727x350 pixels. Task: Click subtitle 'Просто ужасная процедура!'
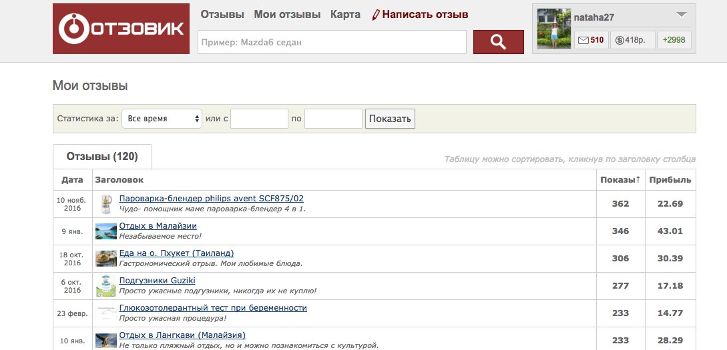click(172, 318)
